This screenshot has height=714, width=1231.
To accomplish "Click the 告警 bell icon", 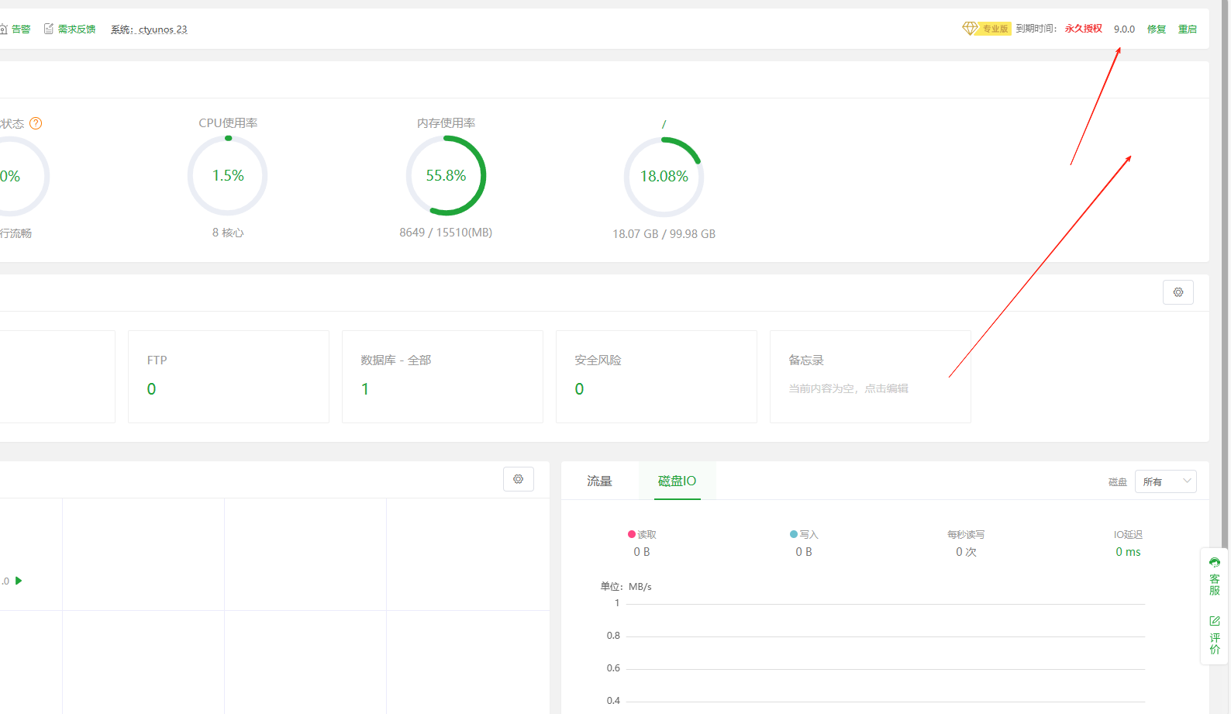I will click(3, 29).
